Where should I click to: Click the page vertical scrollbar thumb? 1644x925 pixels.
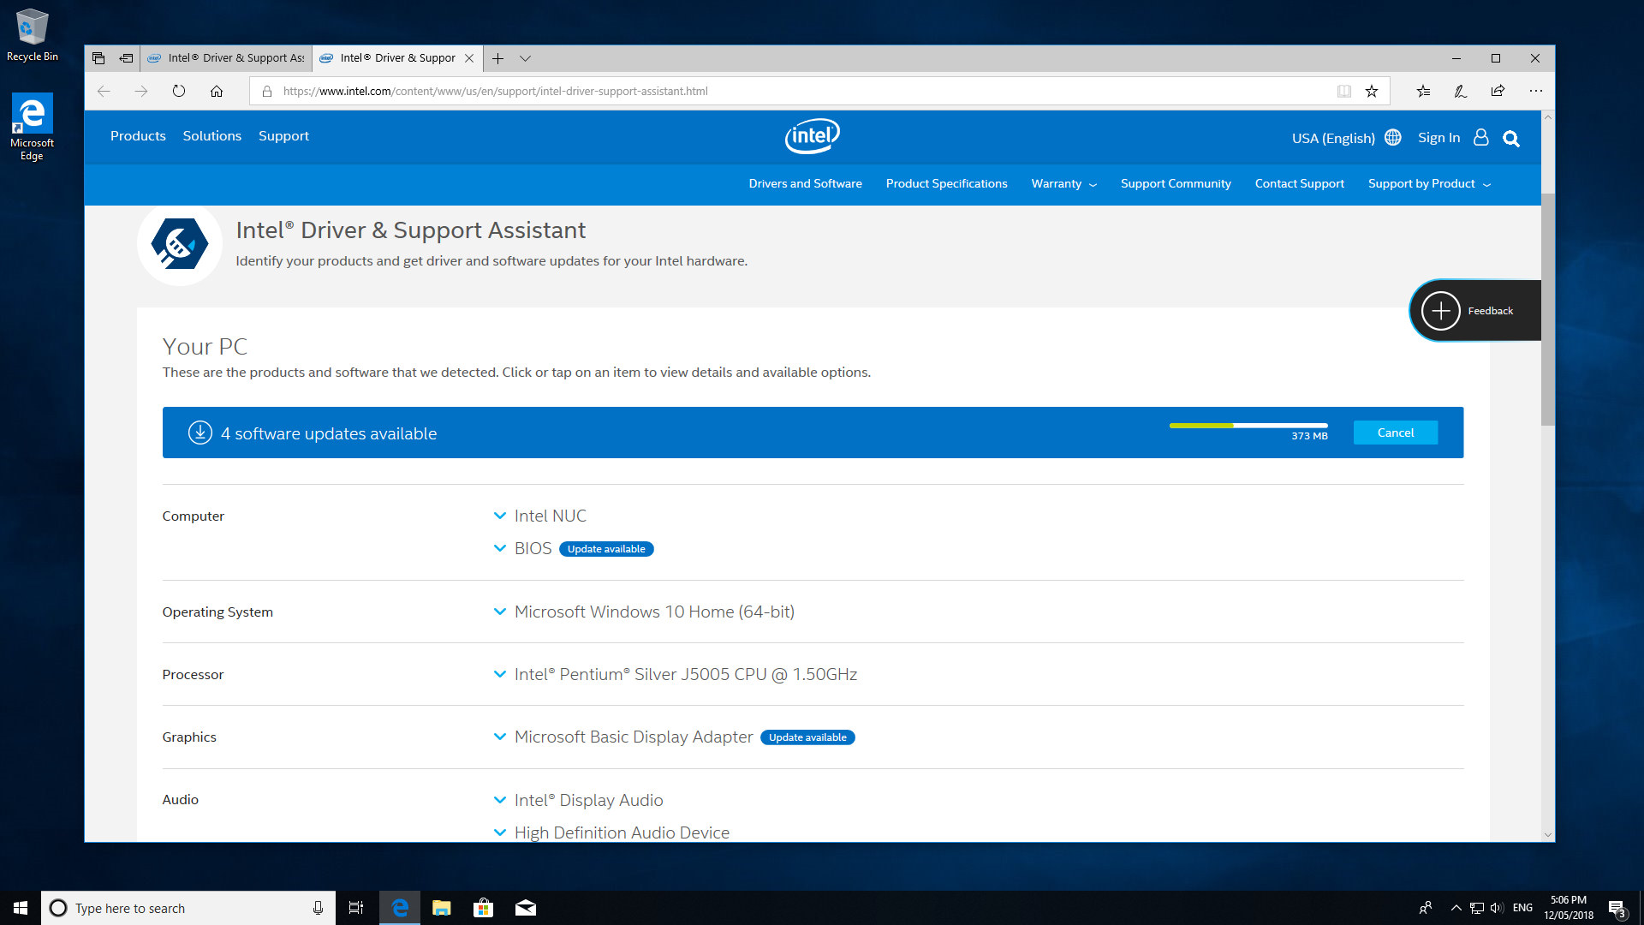pyautogui.click(x=1547, y=308)
